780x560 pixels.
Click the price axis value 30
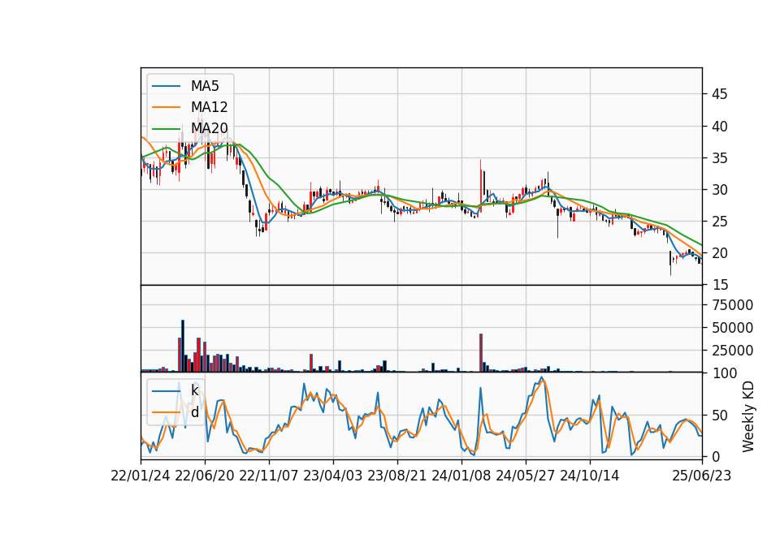tap(719, 190)
